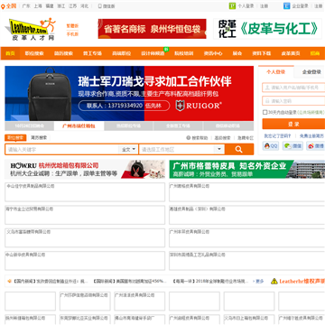Viewport: 325px width, 325px height.
Task: Focus the login password input field
Action: pos(293,101)
